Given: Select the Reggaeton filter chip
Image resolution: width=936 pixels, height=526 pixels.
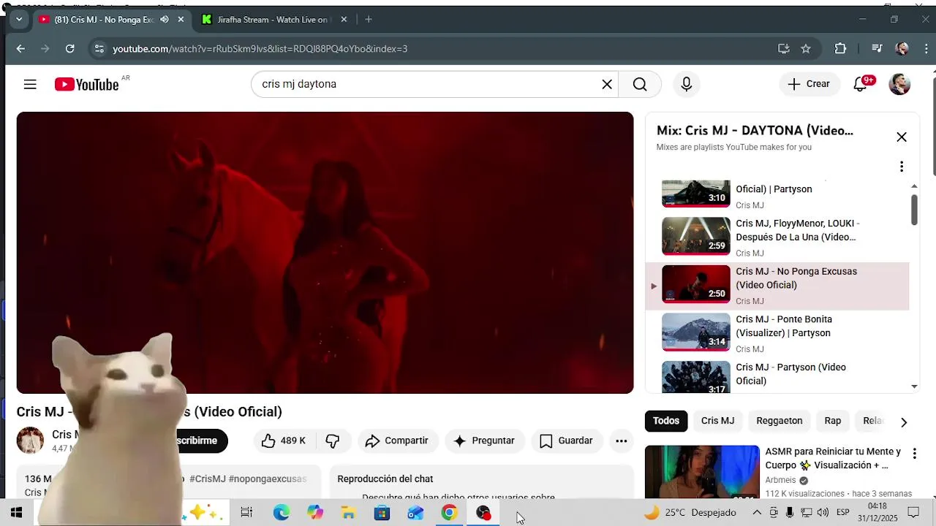Looking at the screenshot, I should coord(780,421).
